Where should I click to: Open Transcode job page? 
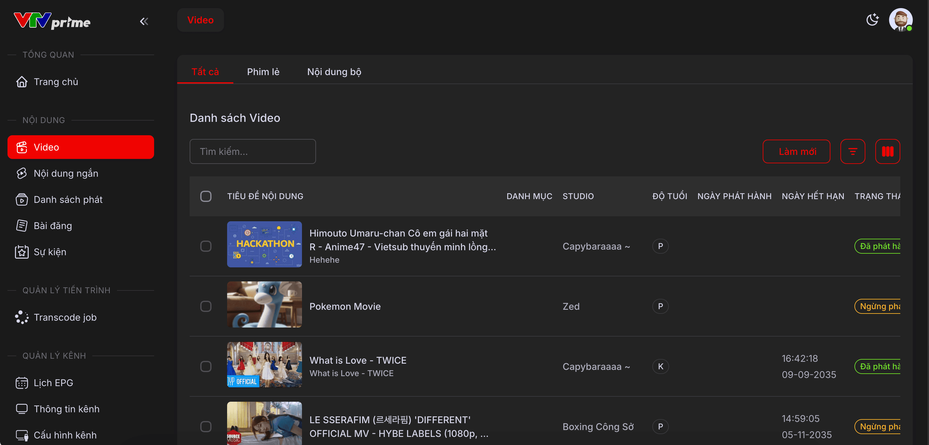65,318
